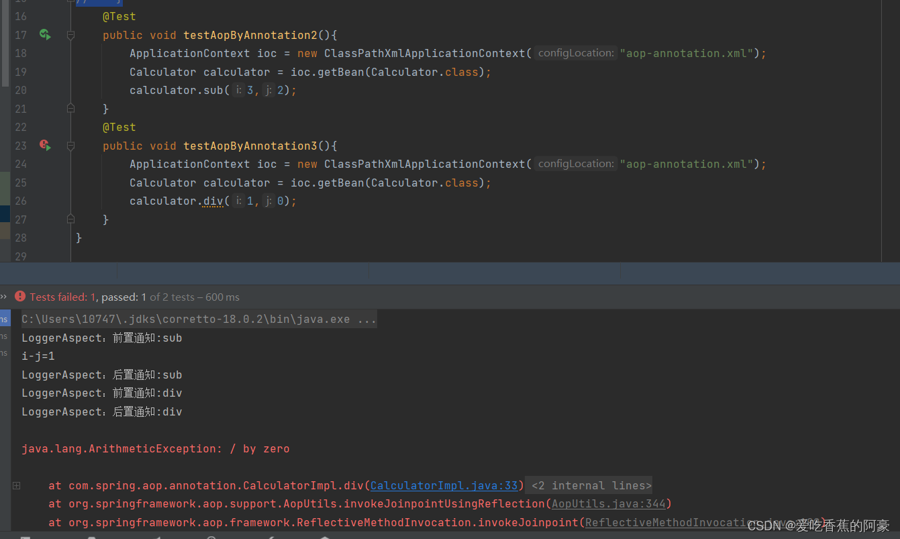
Task: Click 'testAopByAnnotation3' method name
Action: coord(250,146)
